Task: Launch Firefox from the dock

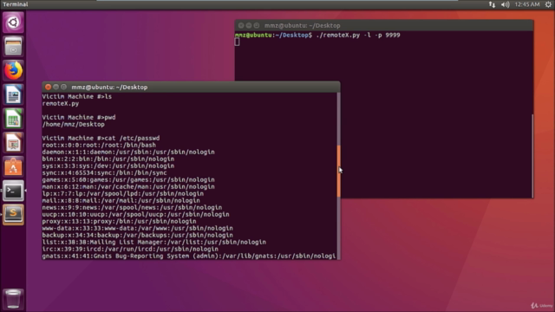Action: (13, 70)
